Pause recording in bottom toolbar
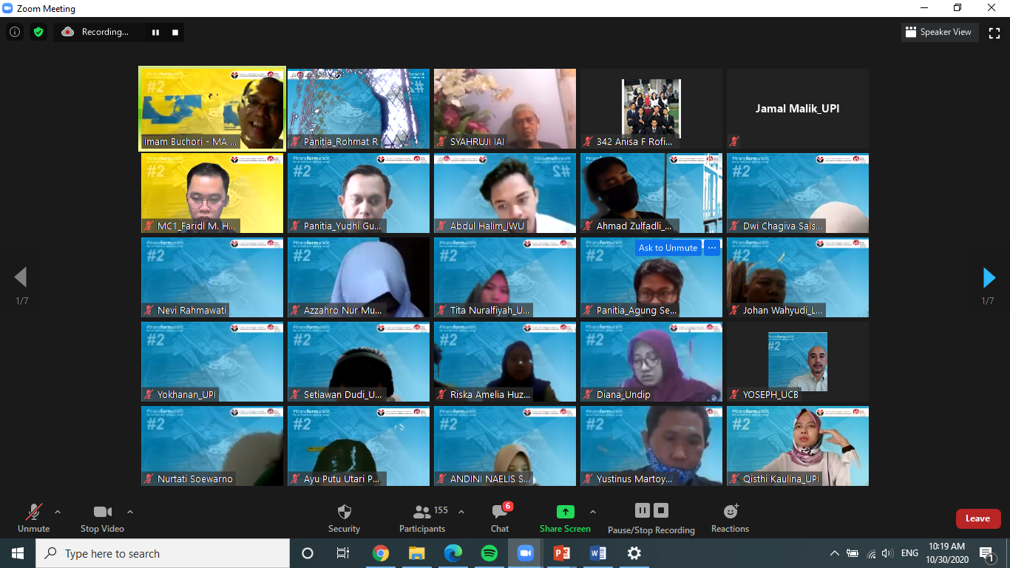Viewport: 1010px width, 568px height. (642, 510)
